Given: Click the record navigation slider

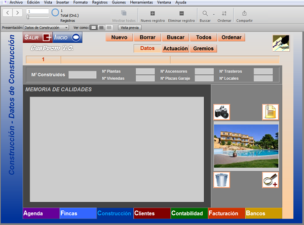Looking at the screenshot, I should click(x=37, y=17).
